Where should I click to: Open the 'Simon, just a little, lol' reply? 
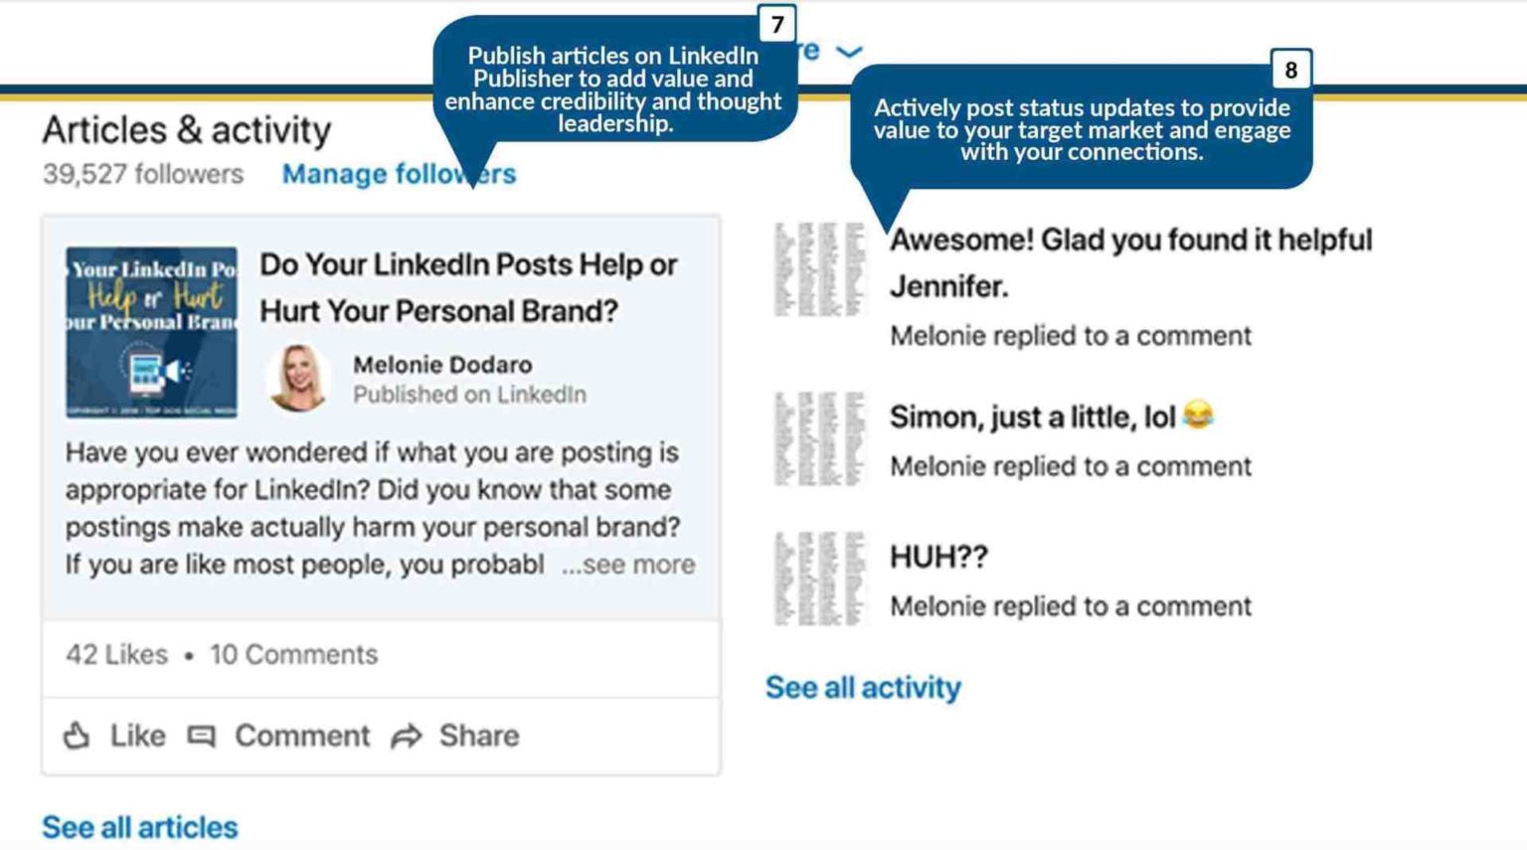click(1033, 417)
